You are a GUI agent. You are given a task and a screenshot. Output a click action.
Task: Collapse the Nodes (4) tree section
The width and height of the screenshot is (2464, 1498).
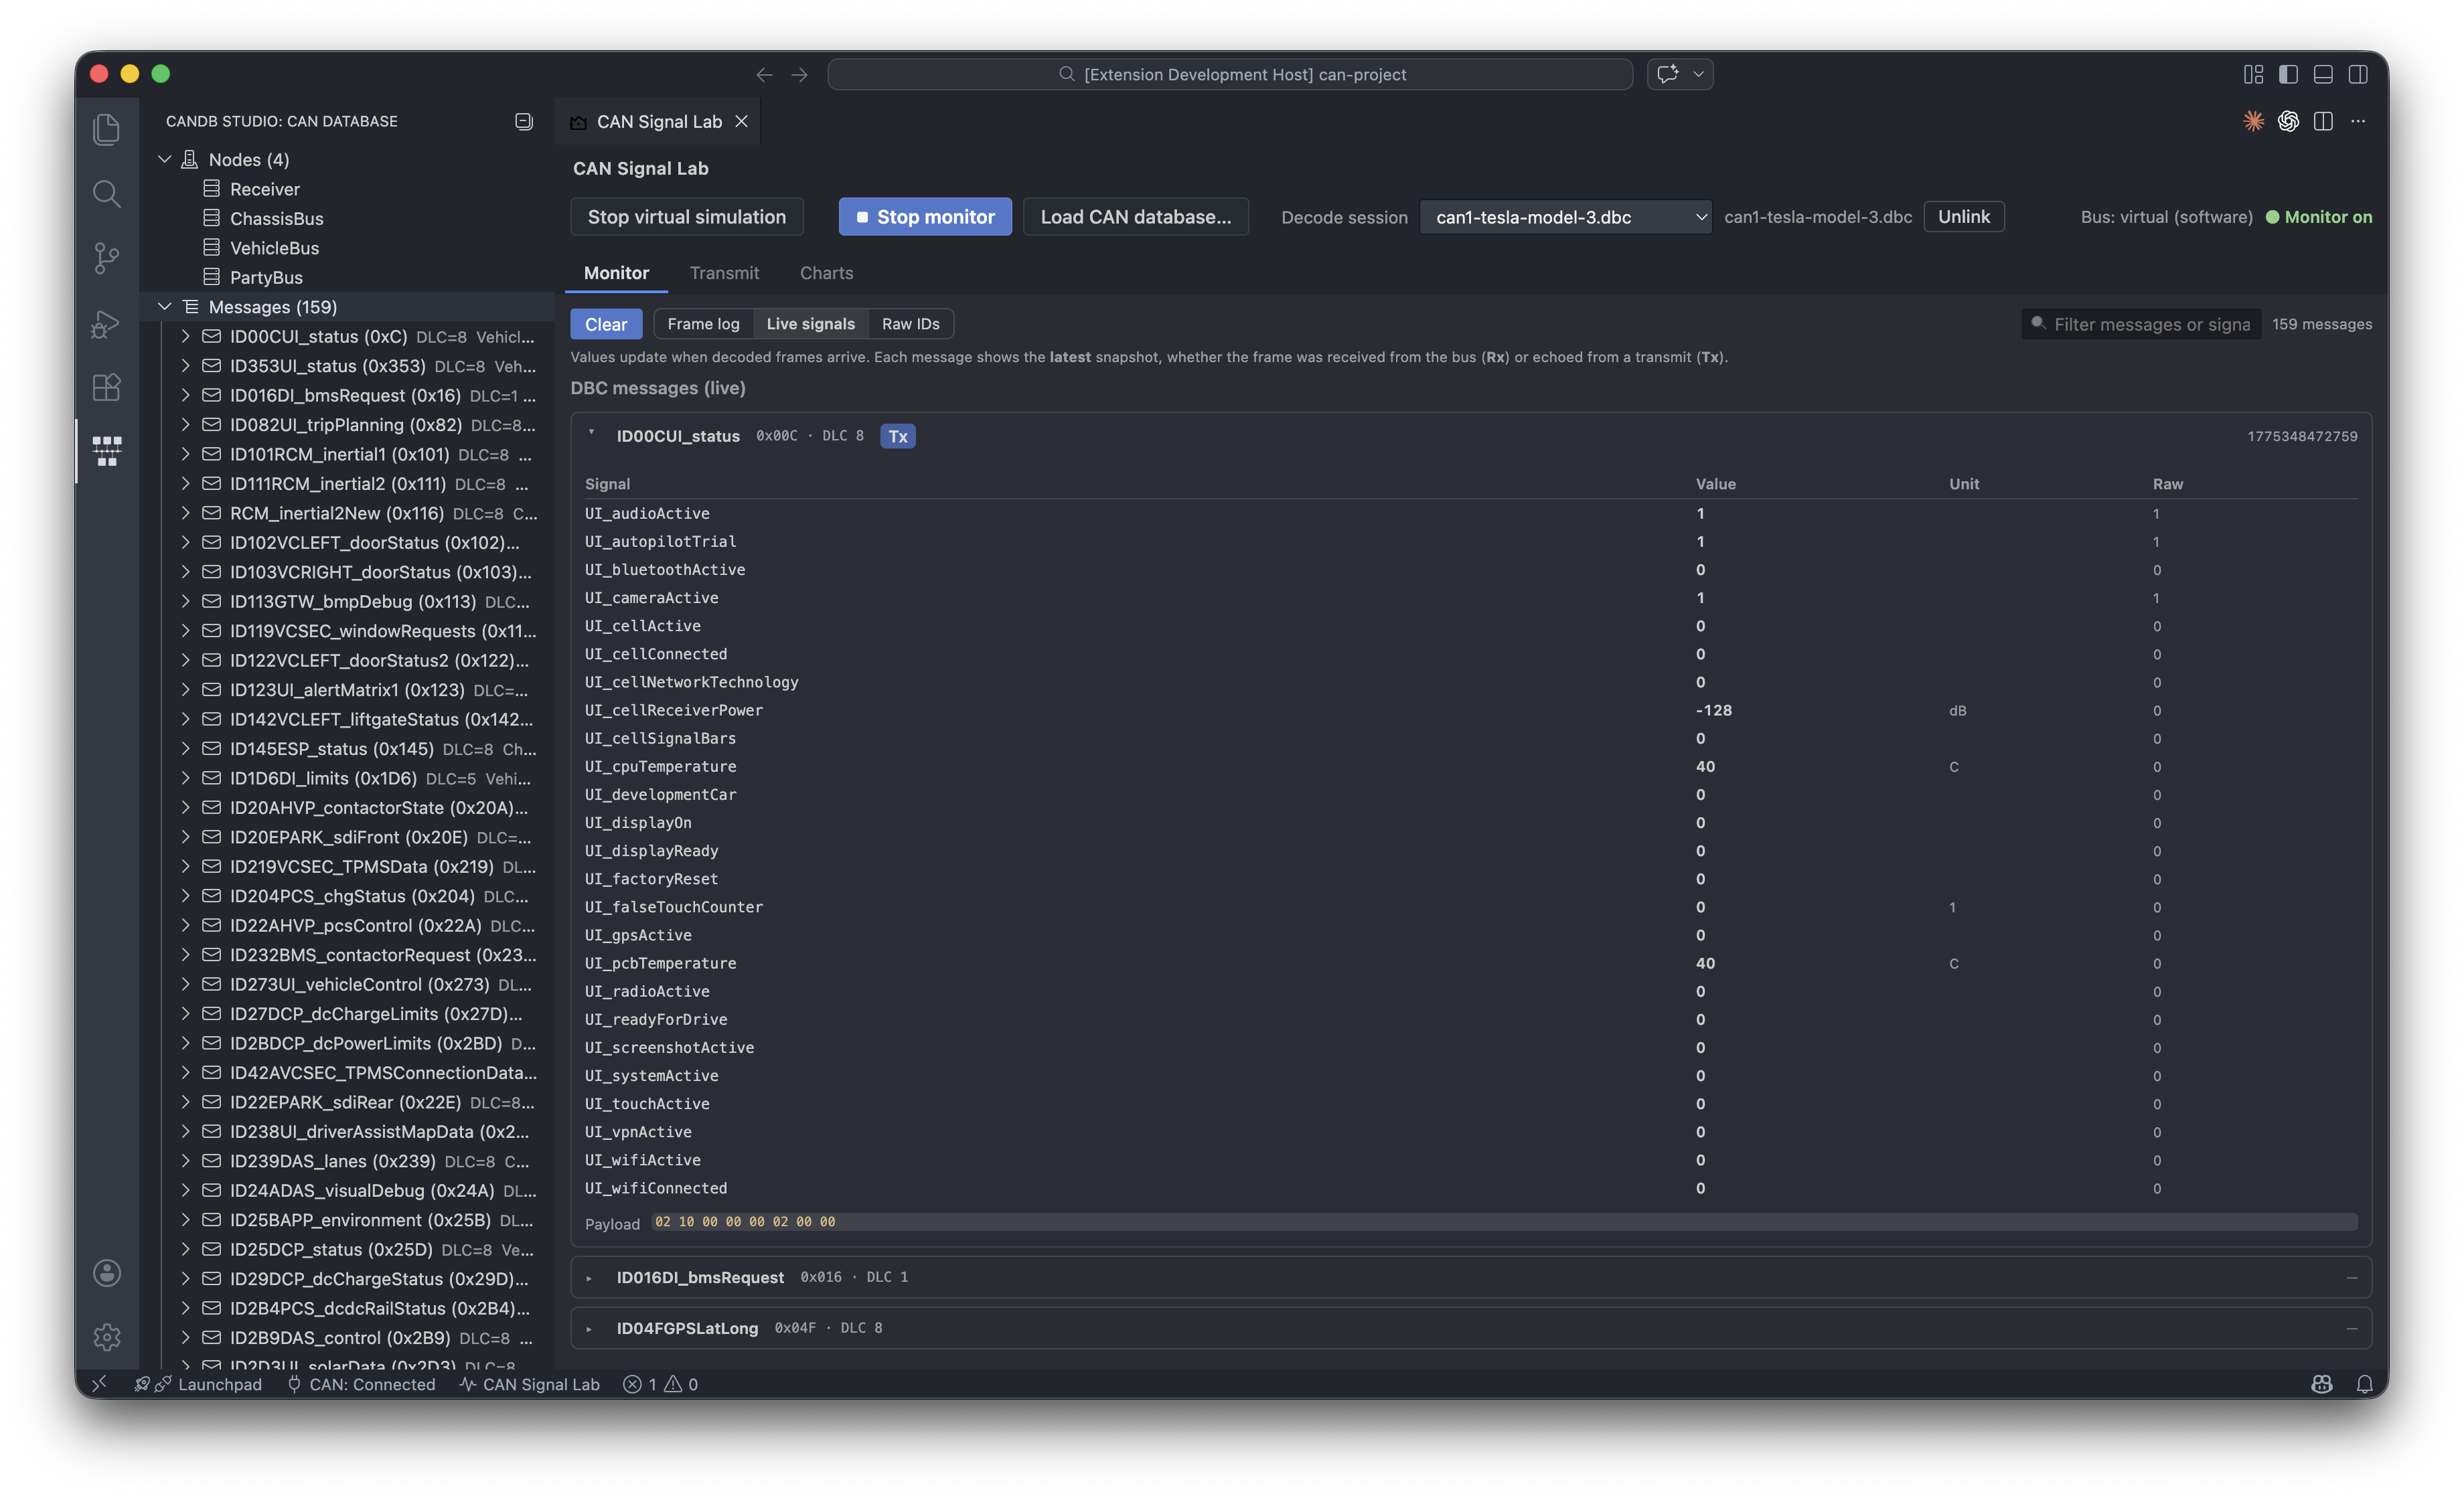[x=165, y=160]
